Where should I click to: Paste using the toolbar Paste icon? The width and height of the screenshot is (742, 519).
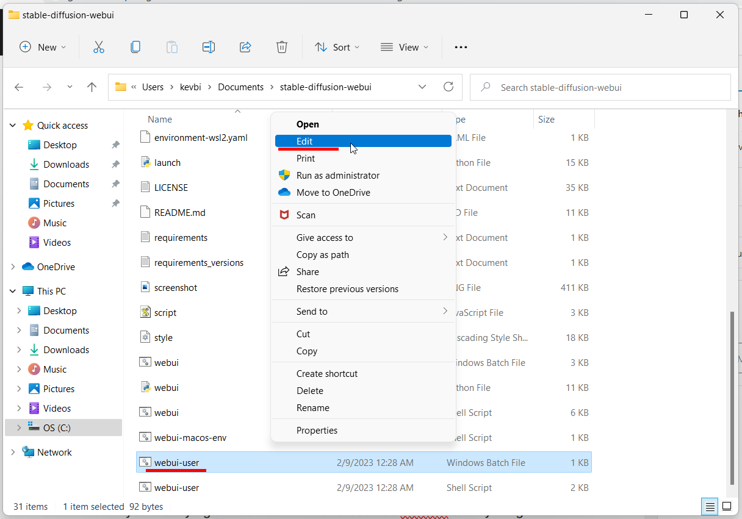[x=171, y=47]
